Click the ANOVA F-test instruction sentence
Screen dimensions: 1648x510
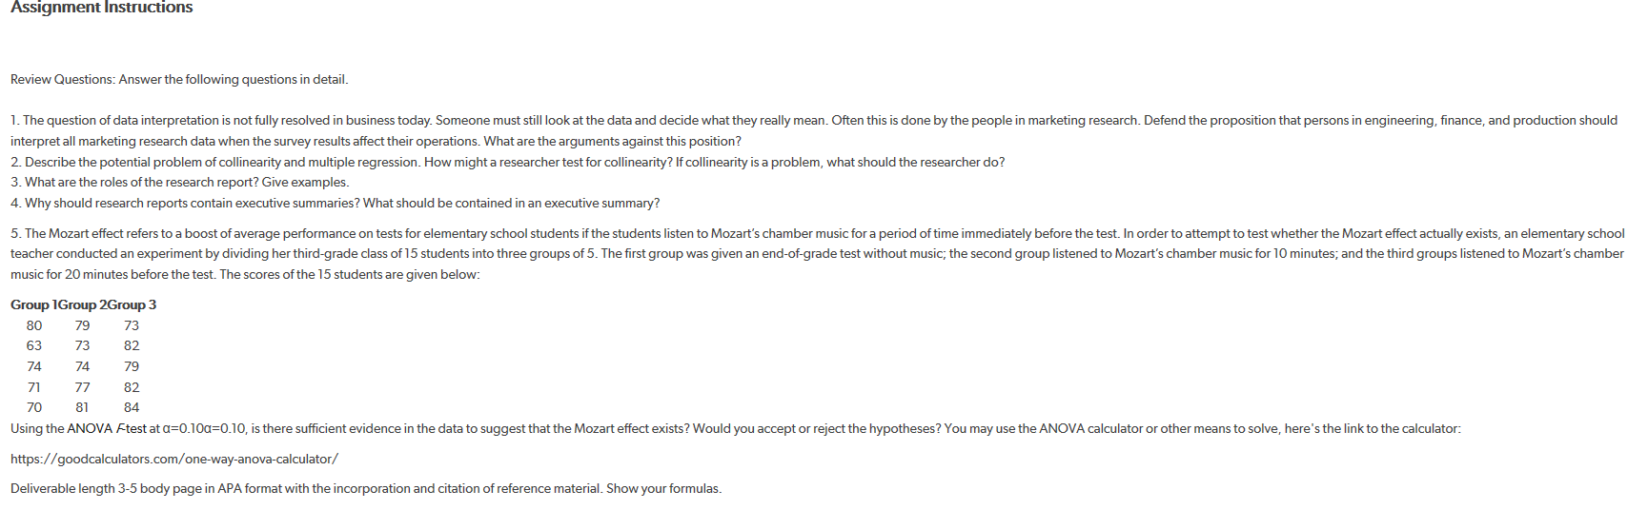click(736, 429)
